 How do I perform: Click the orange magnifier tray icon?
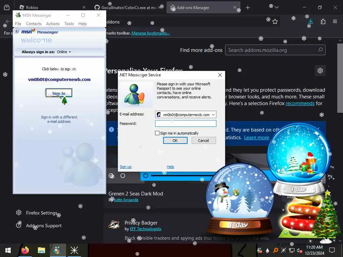[275, 250]
